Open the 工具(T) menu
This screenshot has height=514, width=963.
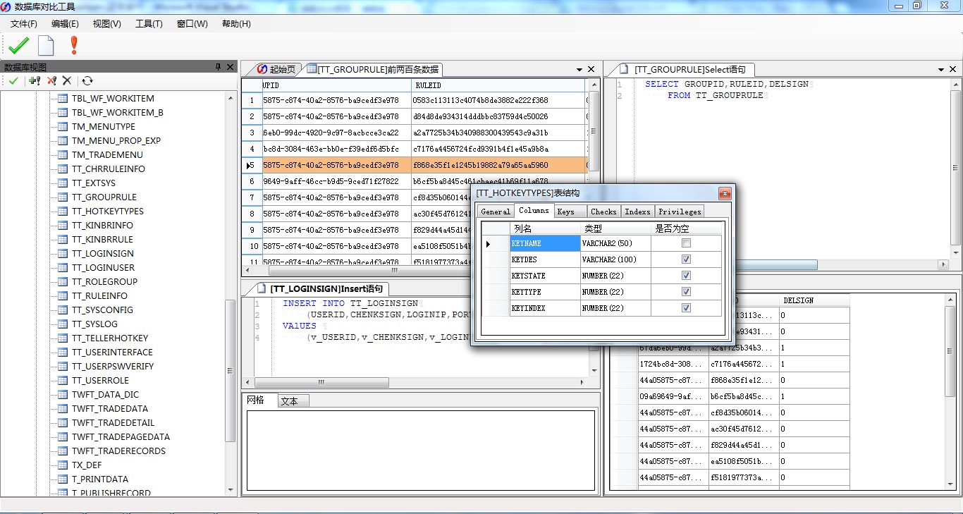pyautogui.click(x=149, y=24)
